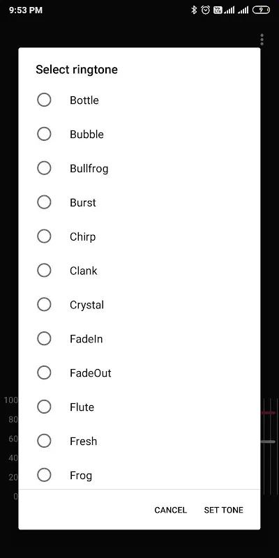Select the Fresh ringtone radio button
279x558 pixels.
(44, 441)
